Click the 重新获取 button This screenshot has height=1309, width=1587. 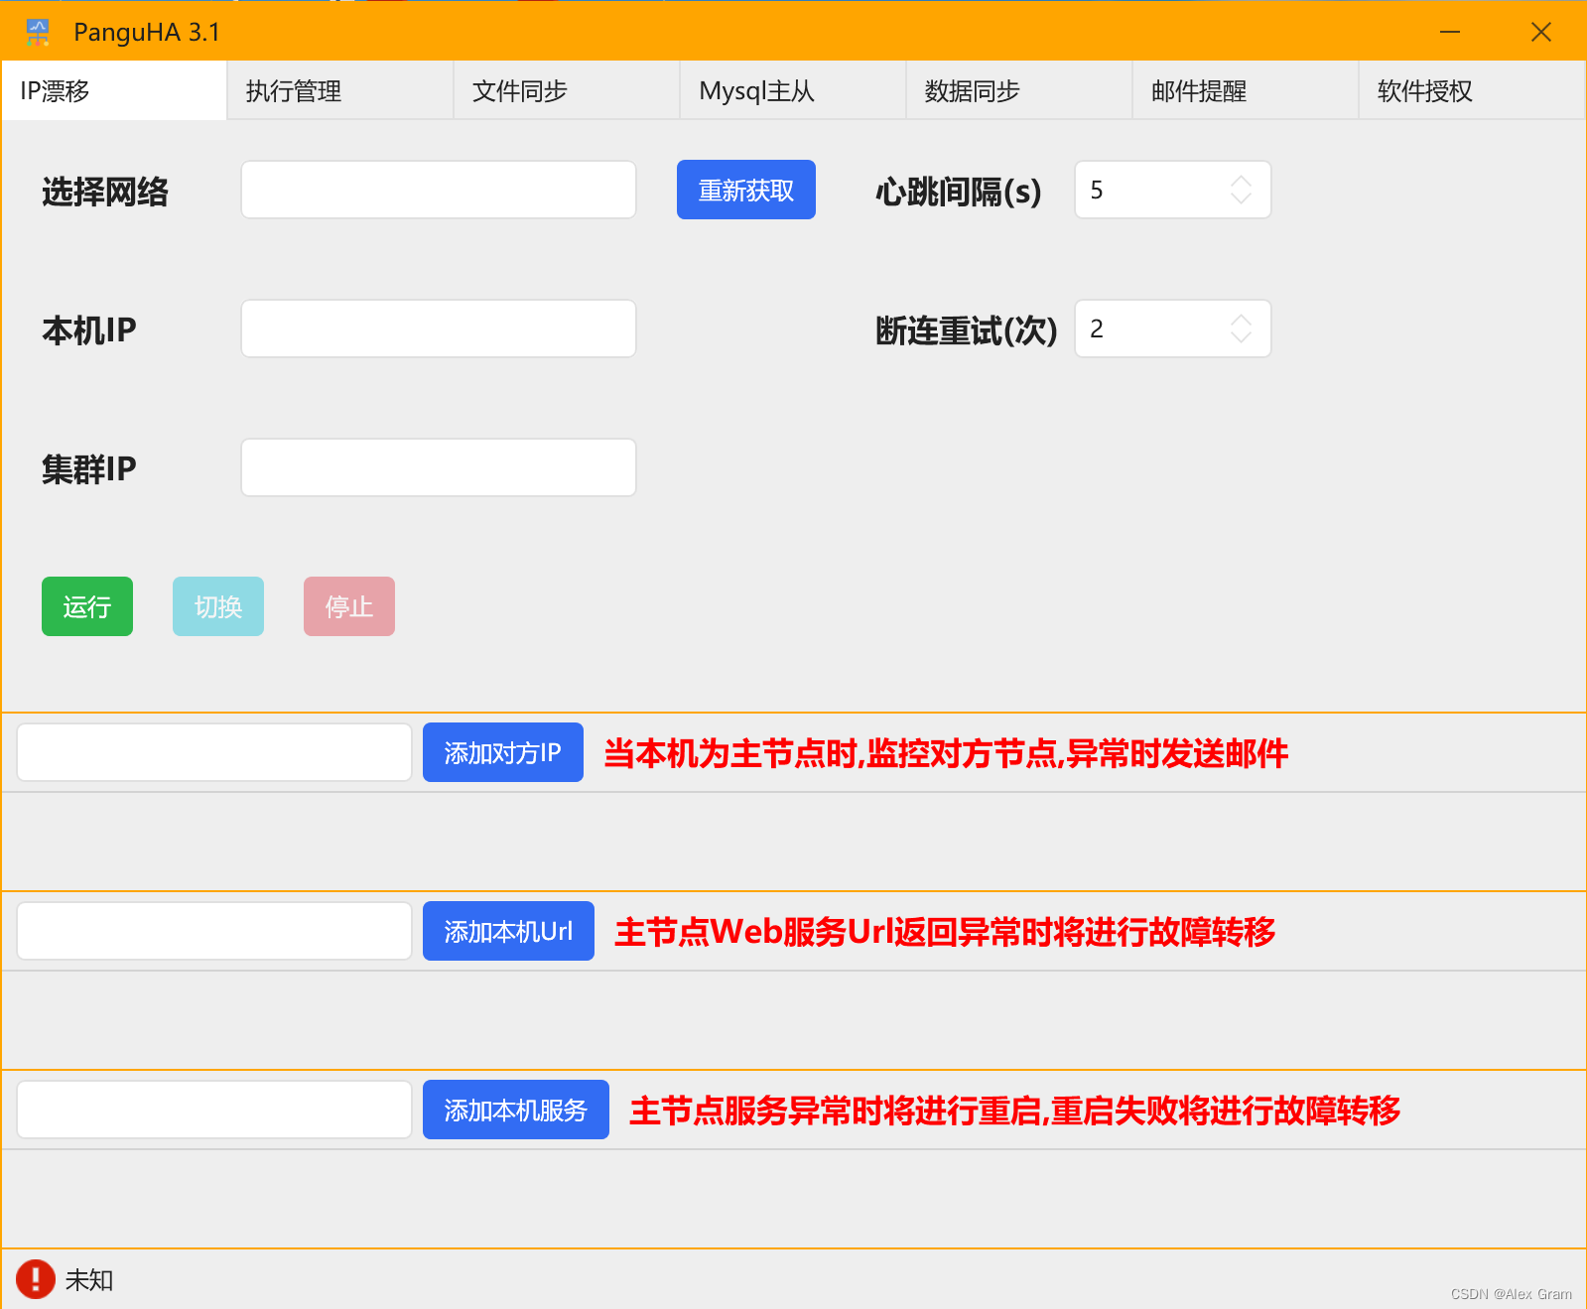click(746, 190)
